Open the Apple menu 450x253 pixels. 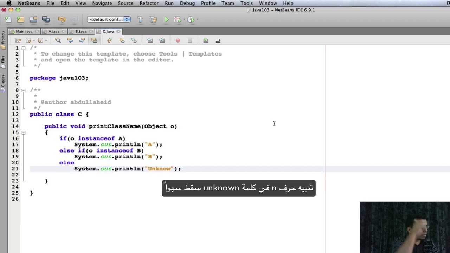pos(9,3)
